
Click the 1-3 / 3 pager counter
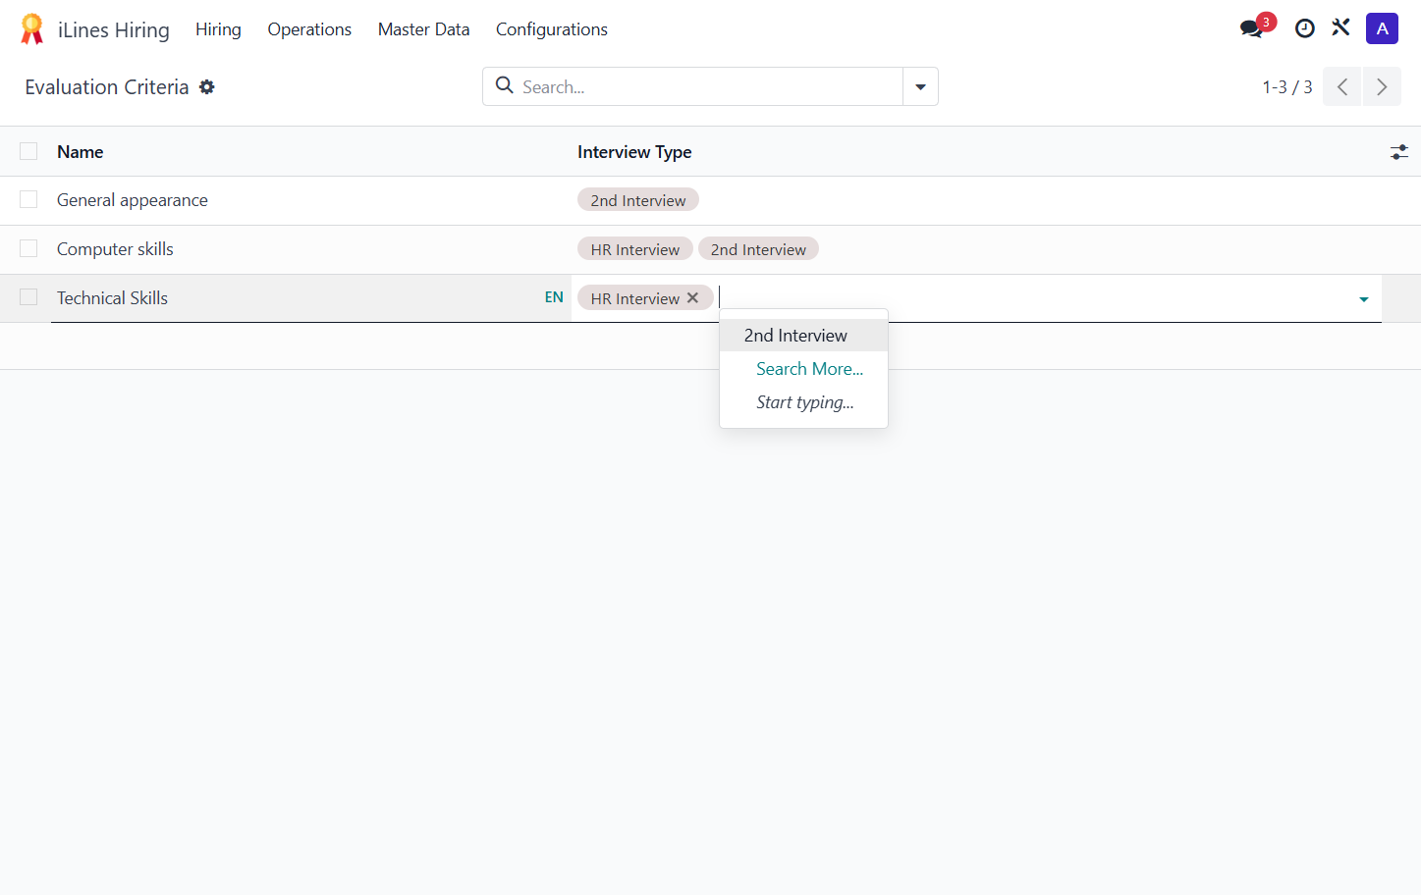[1287, 87]
